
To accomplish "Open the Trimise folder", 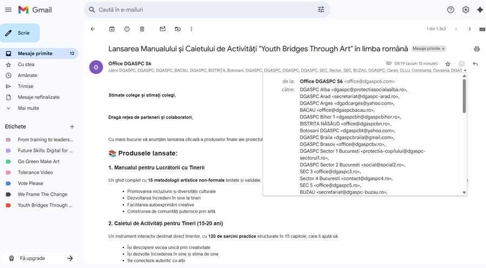I will pyautogui.click(x=25, y=86).
